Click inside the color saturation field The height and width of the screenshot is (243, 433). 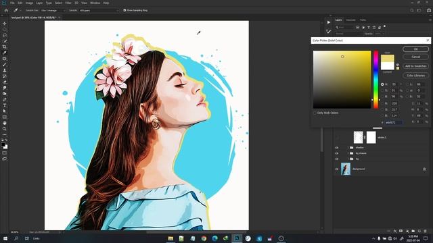[342, 80]
